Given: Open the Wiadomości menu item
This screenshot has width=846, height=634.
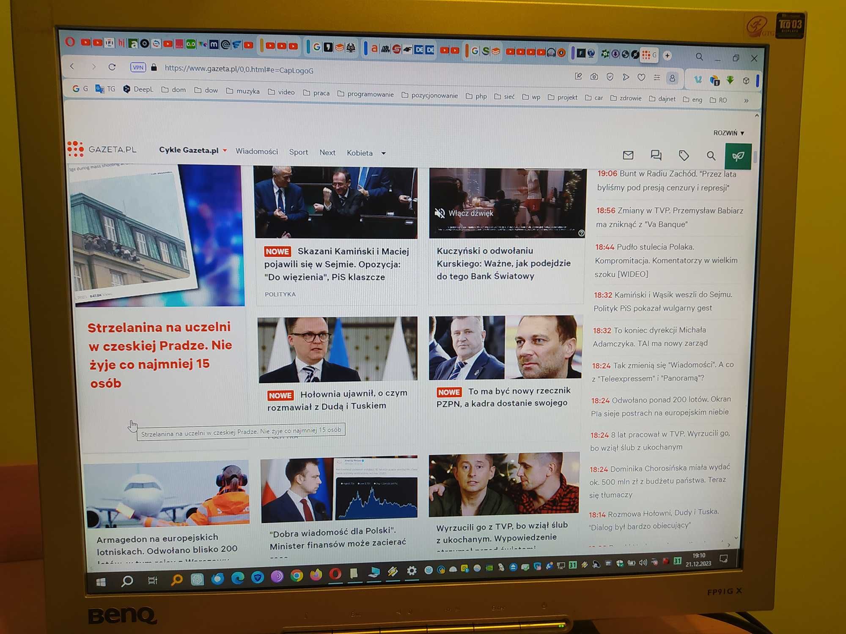Looking at the screenshot, I should [257, 151].
